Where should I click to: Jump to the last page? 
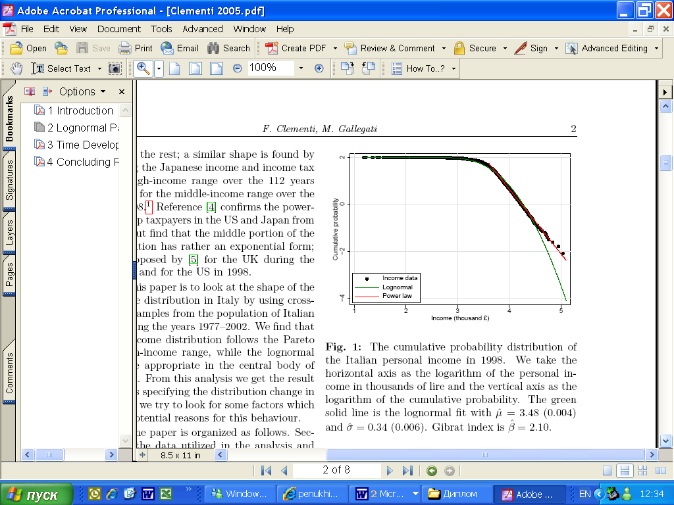(x=407, y=471)
